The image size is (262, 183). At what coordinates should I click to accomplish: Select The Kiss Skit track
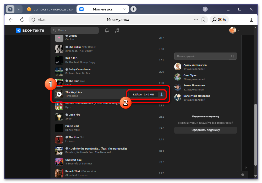[x=110, y=139]
